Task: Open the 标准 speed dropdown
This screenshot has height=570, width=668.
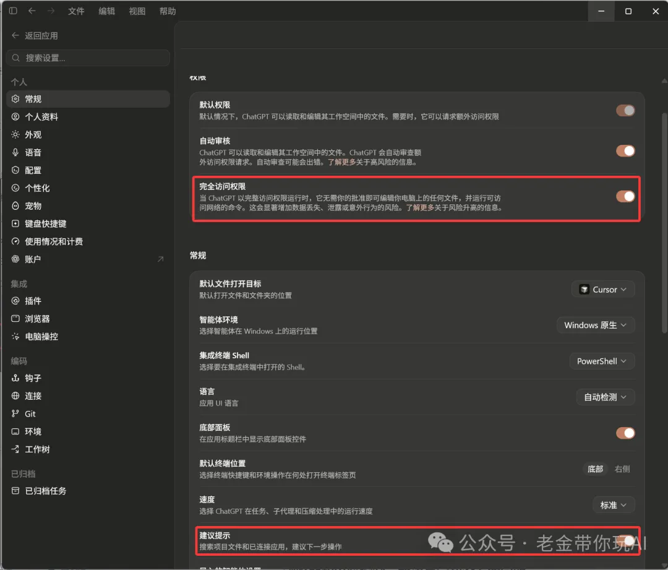Action: (x=614, y=505)
